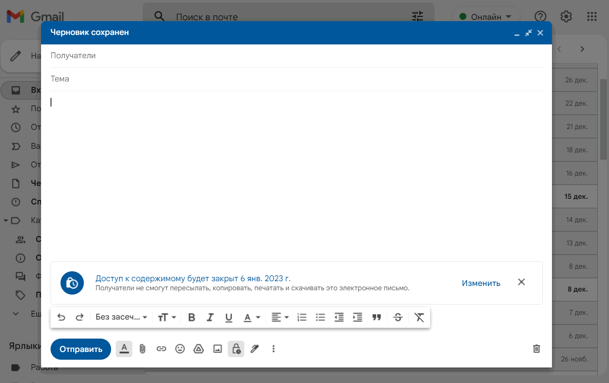Open the emoji picker
This screenshot has width=609, height=383.
coord(180,349)
